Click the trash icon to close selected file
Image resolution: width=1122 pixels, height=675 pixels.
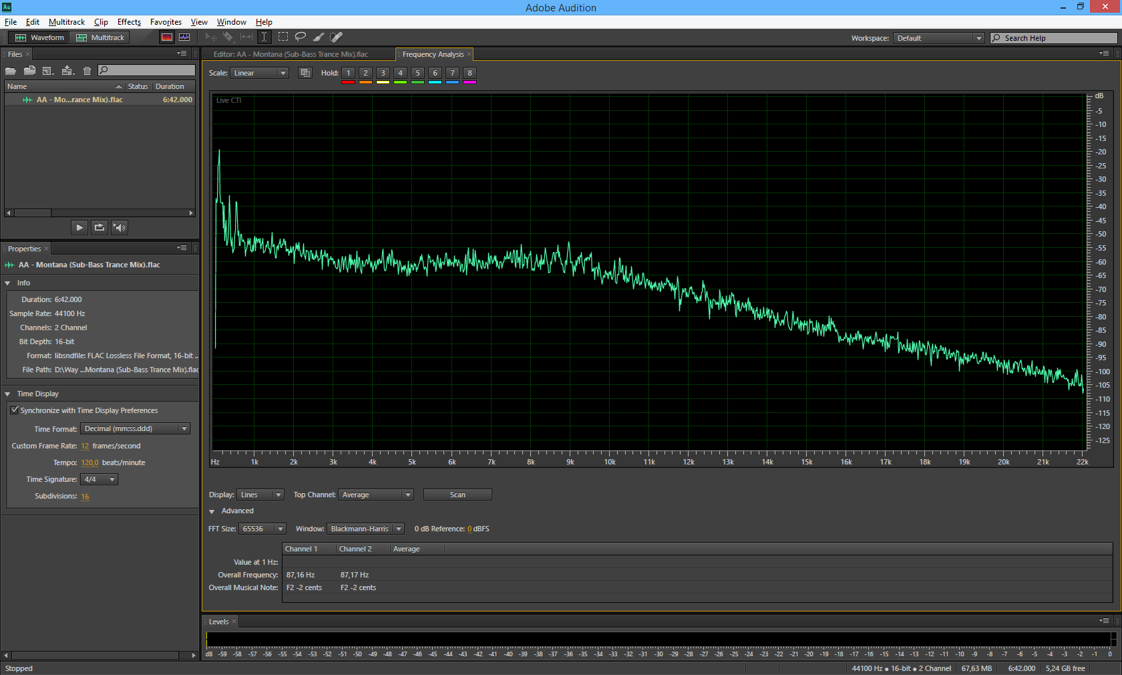[x=87, y=70]
